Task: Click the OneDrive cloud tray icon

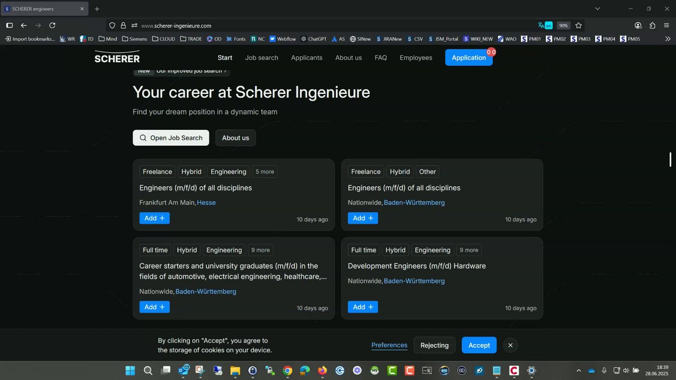Action: (x=592, y=370)
